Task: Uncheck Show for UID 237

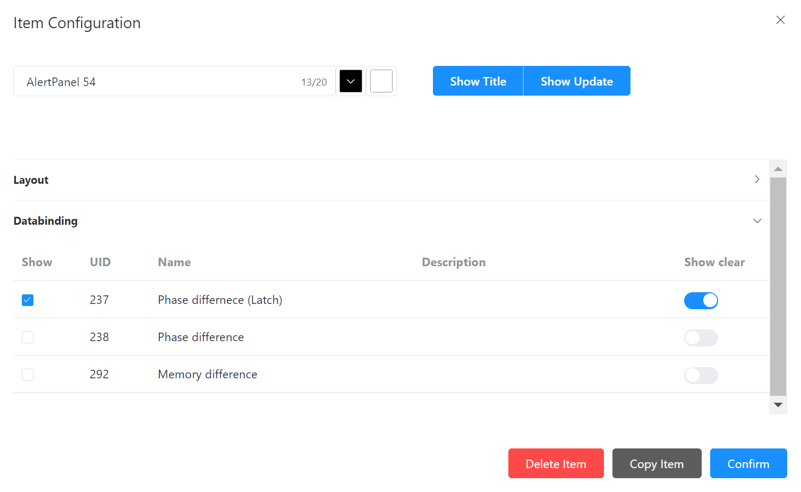Action: (x=28, y=300)
